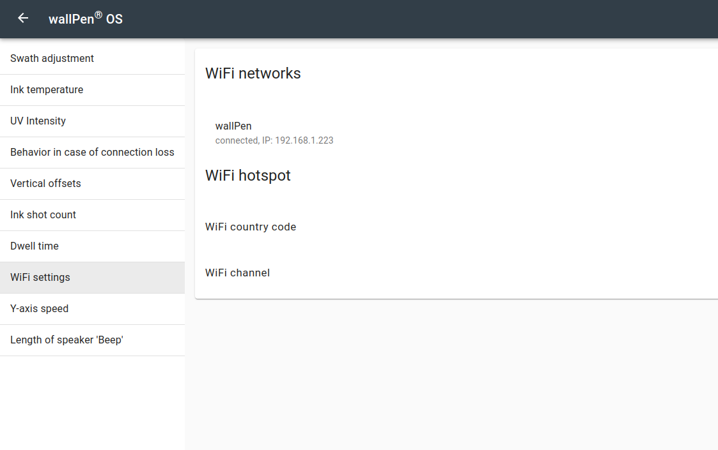Click the WiFi hotspot heading
The width and height of the screenshot is (718, 450).
click(x=247, y=176)
